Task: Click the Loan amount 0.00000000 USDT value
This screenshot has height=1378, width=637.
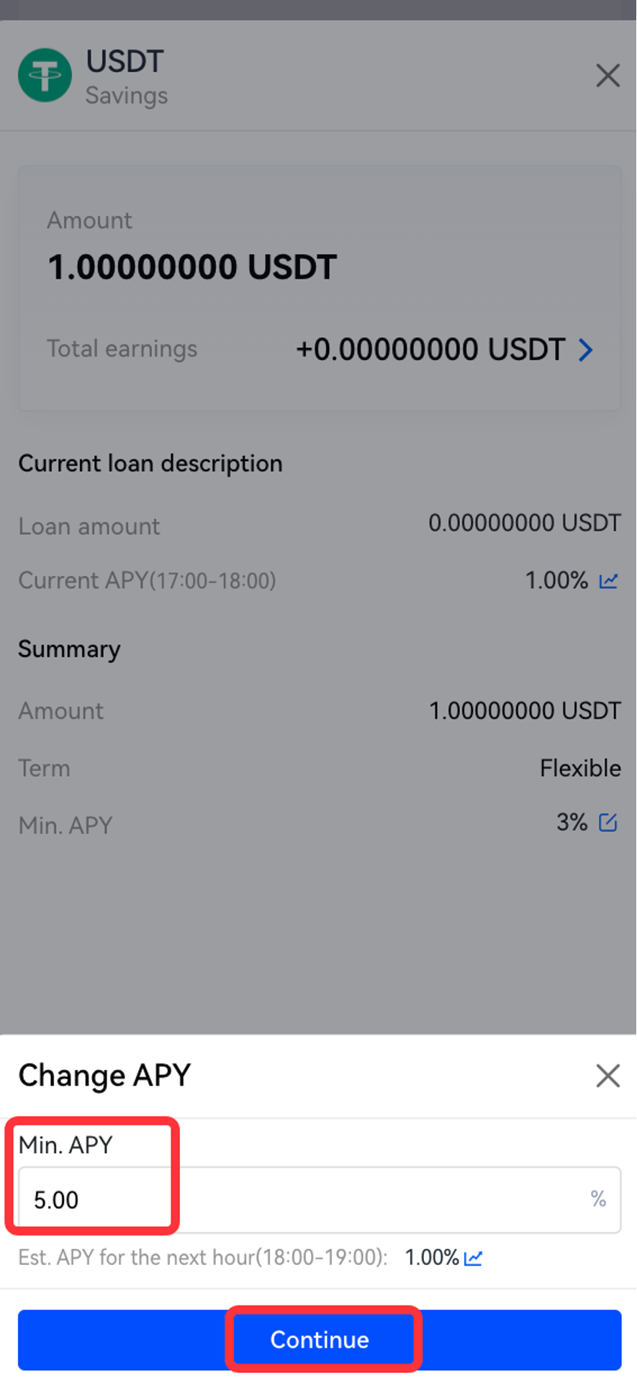Action: 525,523
